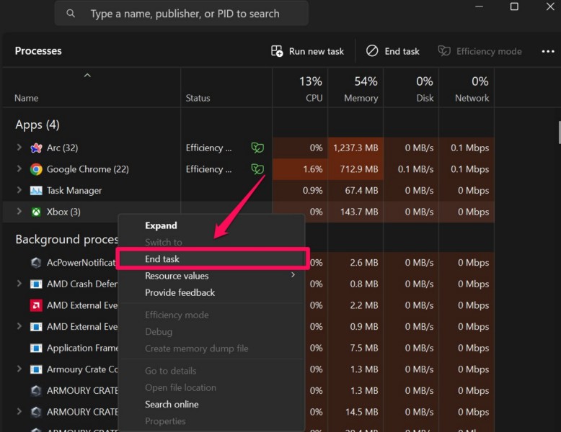This screenshot has width=561, height=432.
Task: Expand the AMD Crash Defender entry
Action: pyautogui.click(x=19, y=284)
